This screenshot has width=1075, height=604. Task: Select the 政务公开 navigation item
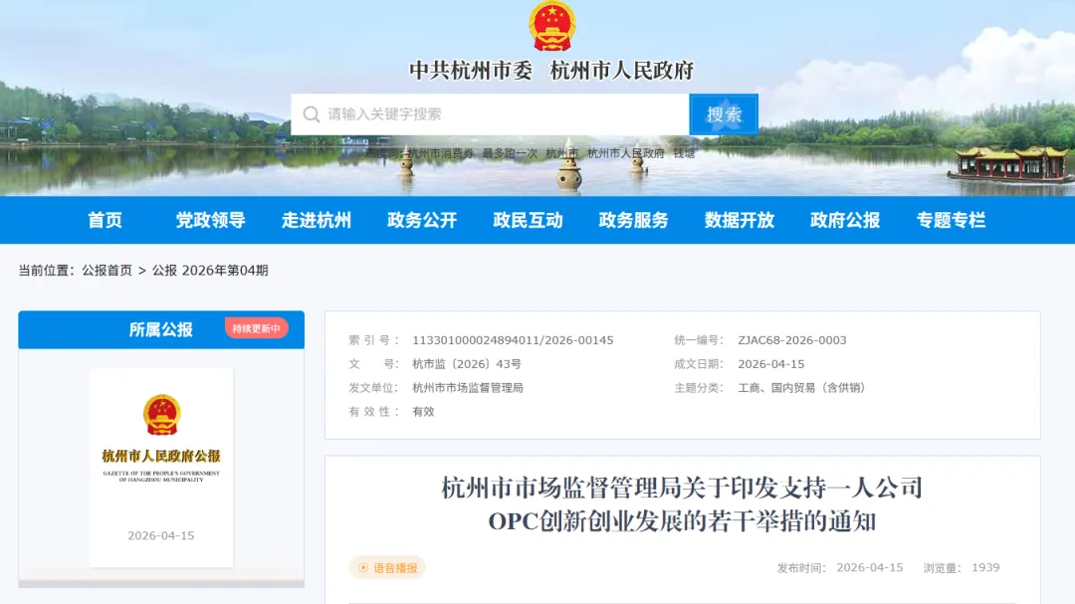(x=422, y=220)
